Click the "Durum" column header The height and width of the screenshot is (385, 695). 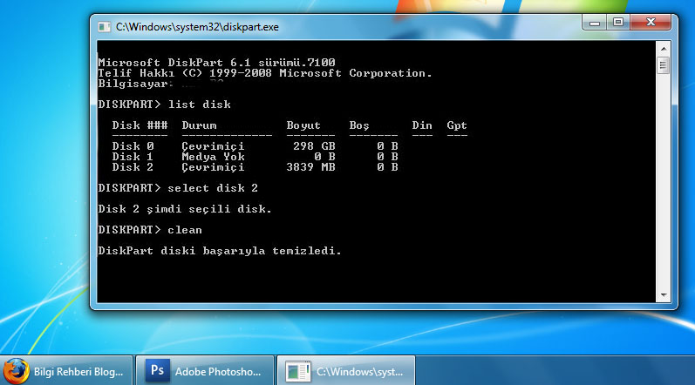(x=199, y=125)
